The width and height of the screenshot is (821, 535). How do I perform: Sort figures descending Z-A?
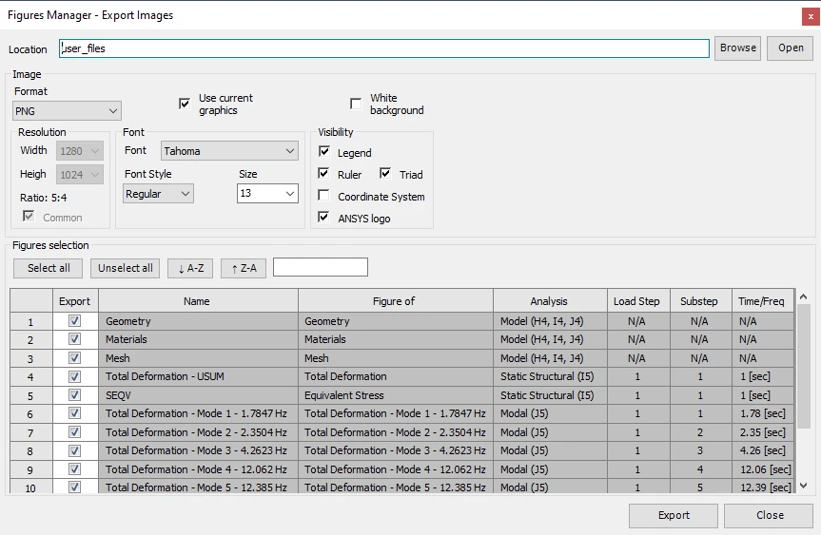tap(244, 268)
